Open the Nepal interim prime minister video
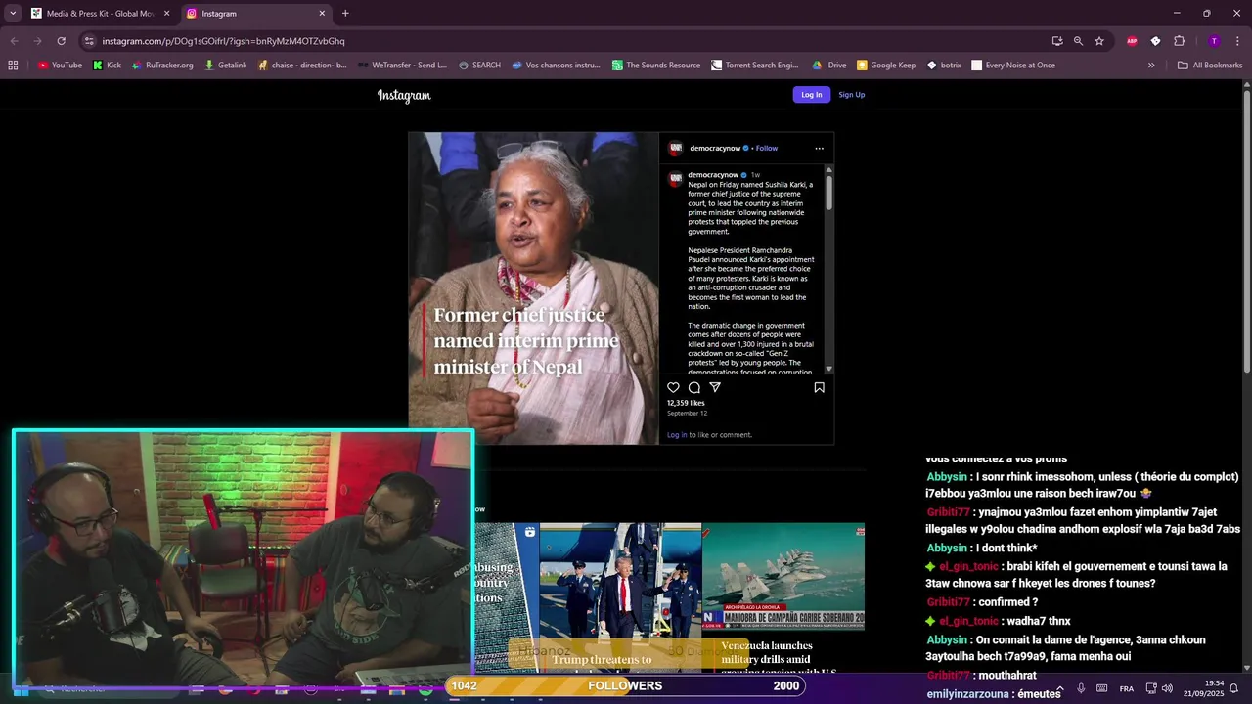The width and height of the screenshot is (1252, 704). 533,288
